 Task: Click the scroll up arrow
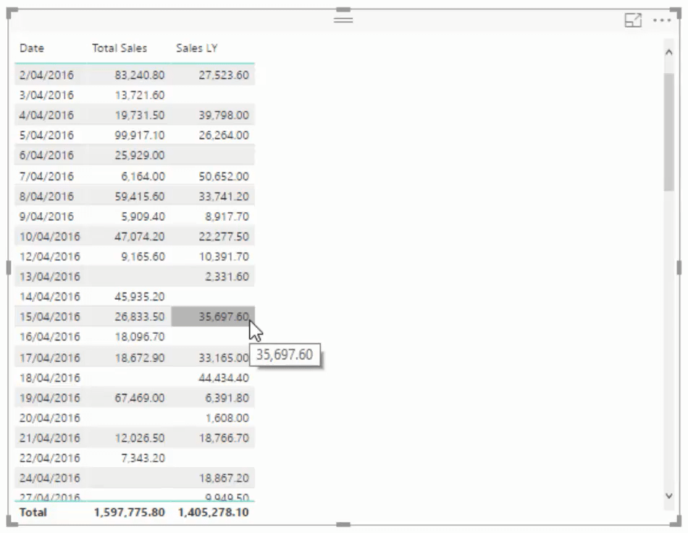[668, 52]
